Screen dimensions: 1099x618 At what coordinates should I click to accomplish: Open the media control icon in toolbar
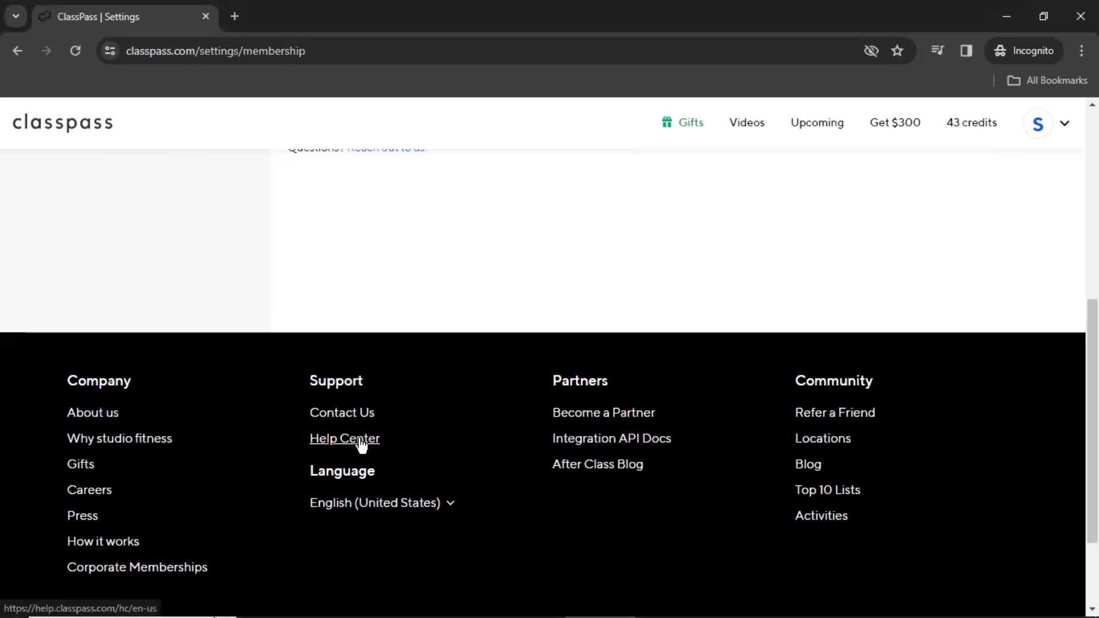[937, 50]
